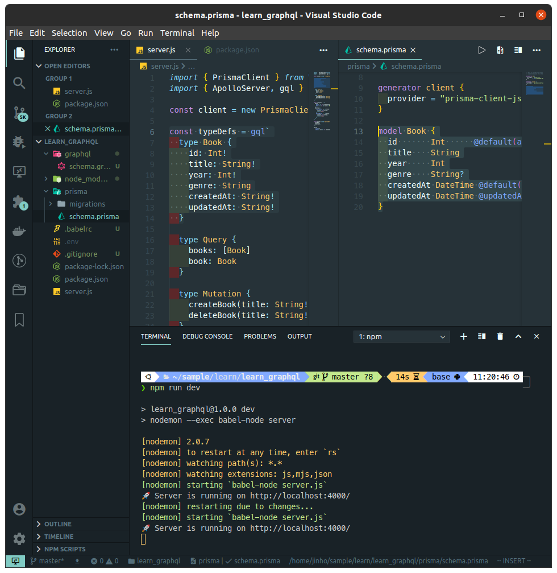The width and height of the screenshot is (557, 573).
Task: Open the Terminal menu
Action: click(x=177, y=33)
